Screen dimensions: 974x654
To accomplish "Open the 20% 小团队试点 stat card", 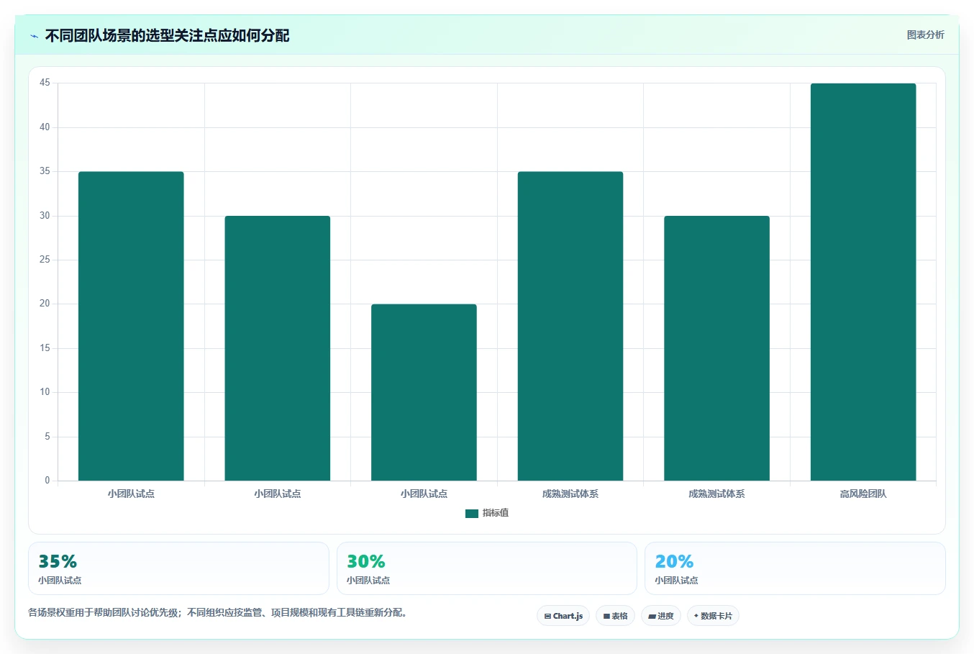I will click(x=795, y=568).
